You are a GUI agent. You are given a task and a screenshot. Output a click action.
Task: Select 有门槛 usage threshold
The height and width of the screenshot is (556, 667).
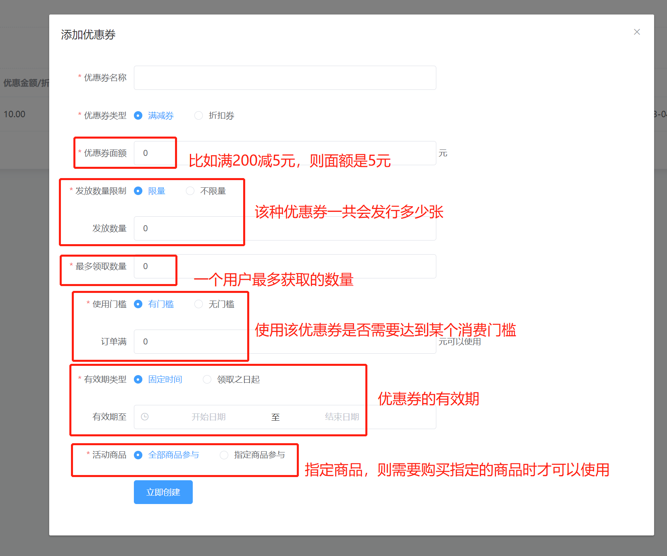point(154,304)
